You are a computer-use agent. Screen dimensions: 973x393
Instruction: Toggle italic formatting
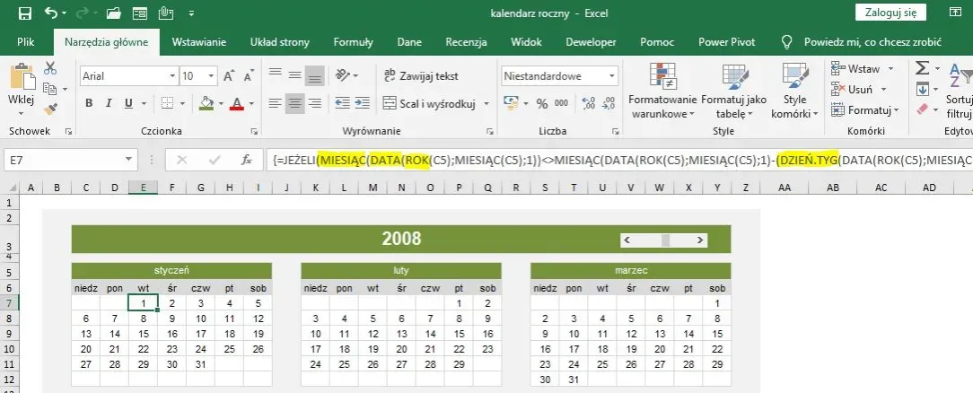(109, 103)
